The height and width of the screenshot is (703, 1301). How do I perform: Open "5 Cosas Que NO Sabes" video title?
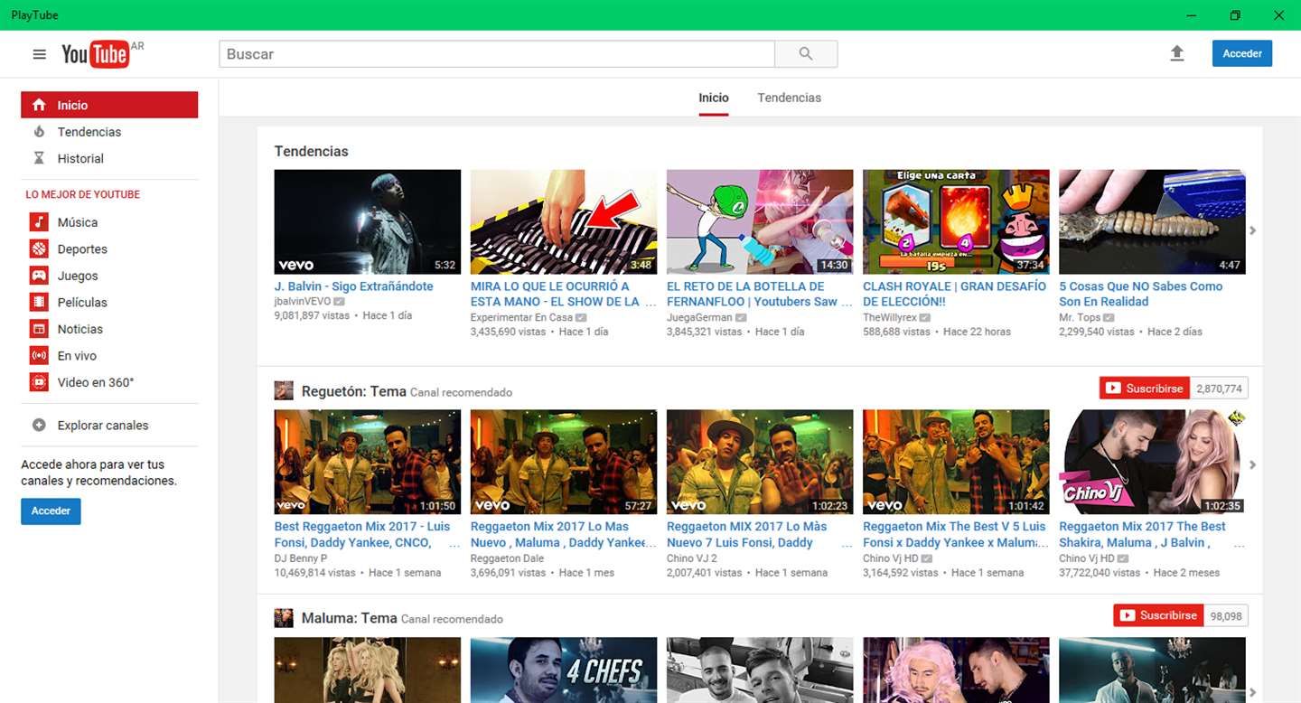[1141, 294]
